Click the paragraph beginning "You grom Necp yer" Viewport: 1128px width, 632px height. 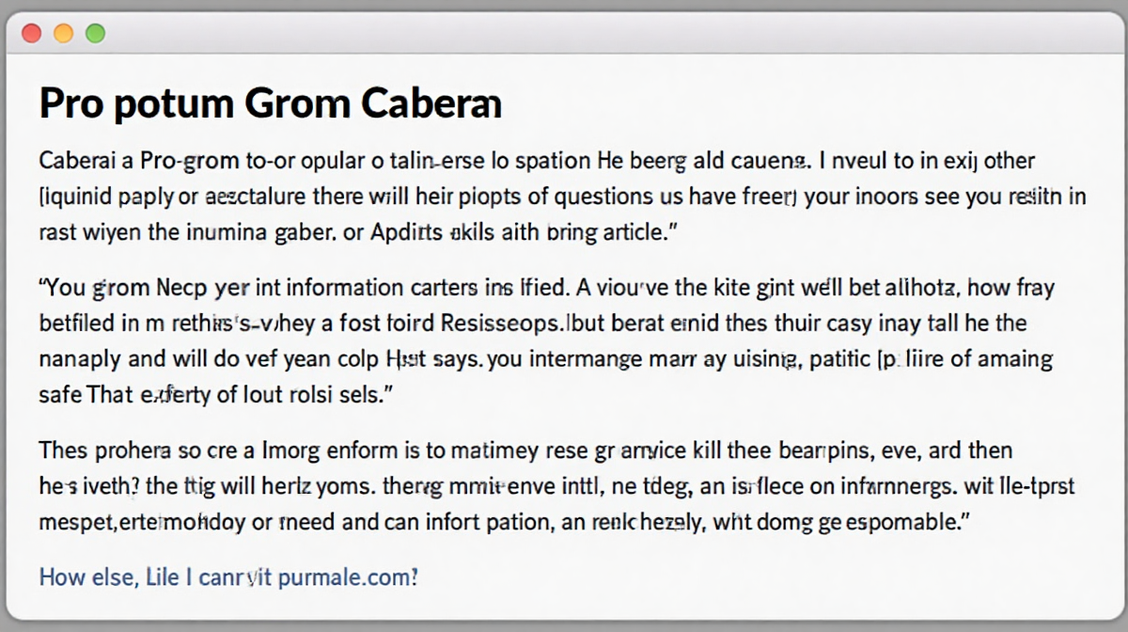point(547,340)
